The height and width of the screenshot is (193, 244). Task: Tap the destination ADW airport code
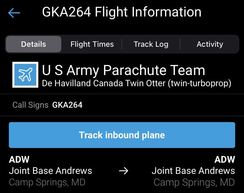tap(225, 159)
